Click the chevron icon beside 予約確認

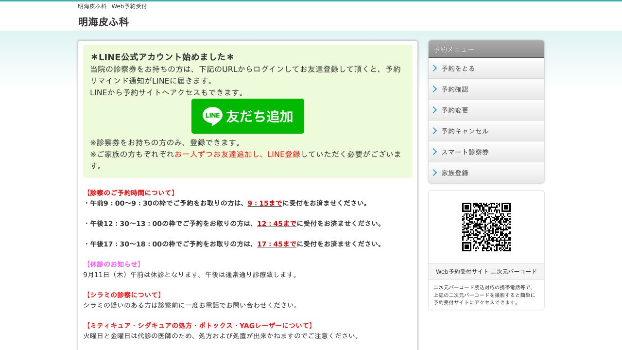click(x=434, y=89)
